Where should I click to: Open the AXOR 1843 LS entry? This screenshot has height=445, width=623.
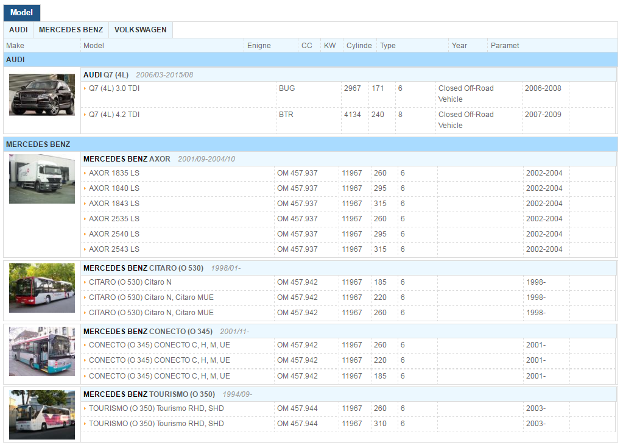click(114, 203)
